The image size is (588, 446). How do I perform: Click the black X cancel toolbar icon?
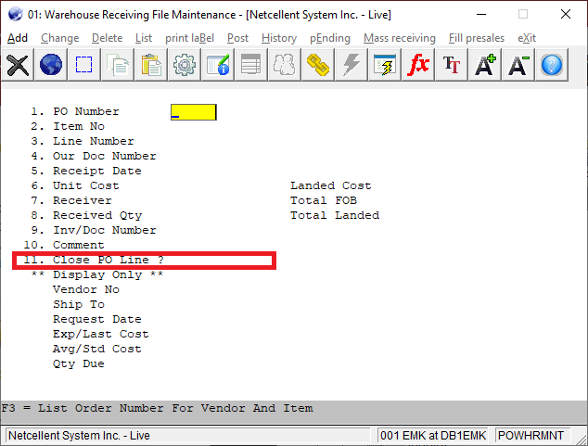(19, 65)
